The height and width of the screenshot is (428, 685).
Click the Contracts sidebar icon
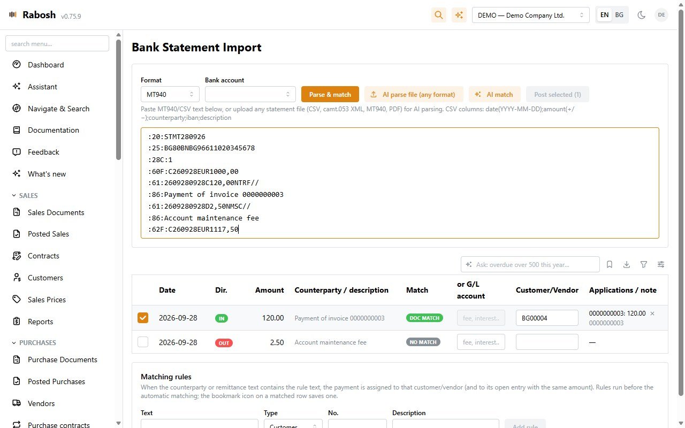(17, 256)
